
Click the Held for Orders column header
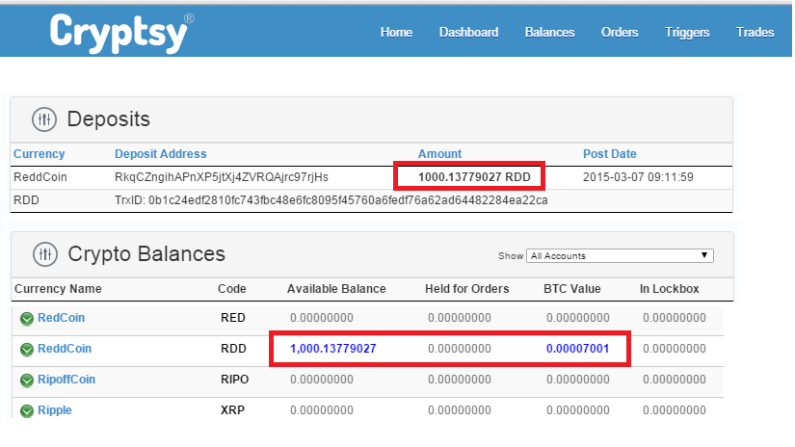[x=467, y=289]
